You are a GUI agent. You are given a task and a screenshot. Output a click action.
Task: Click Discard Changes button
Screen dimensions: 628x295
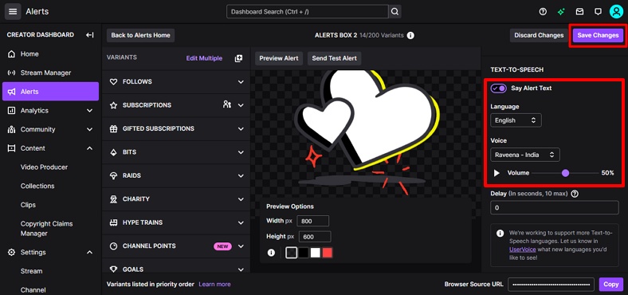click(539, 35)
